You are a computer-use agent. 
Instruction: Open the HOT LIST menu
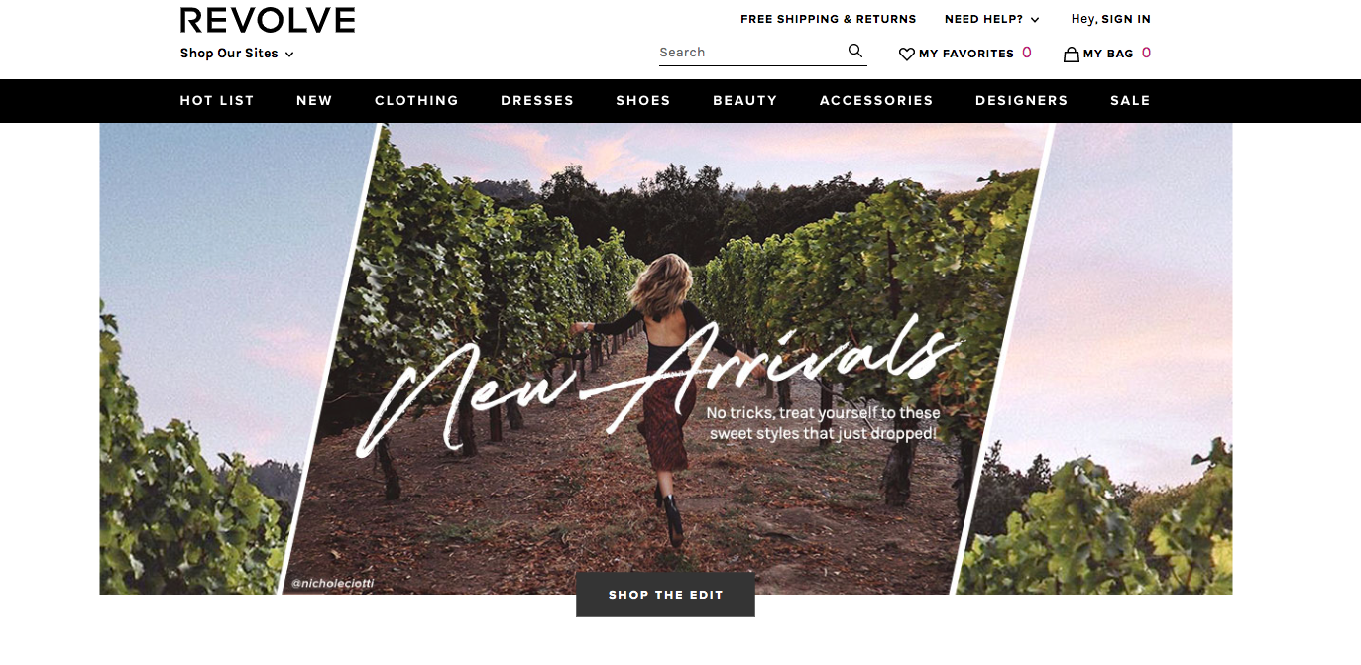click(x=217, y=100)
